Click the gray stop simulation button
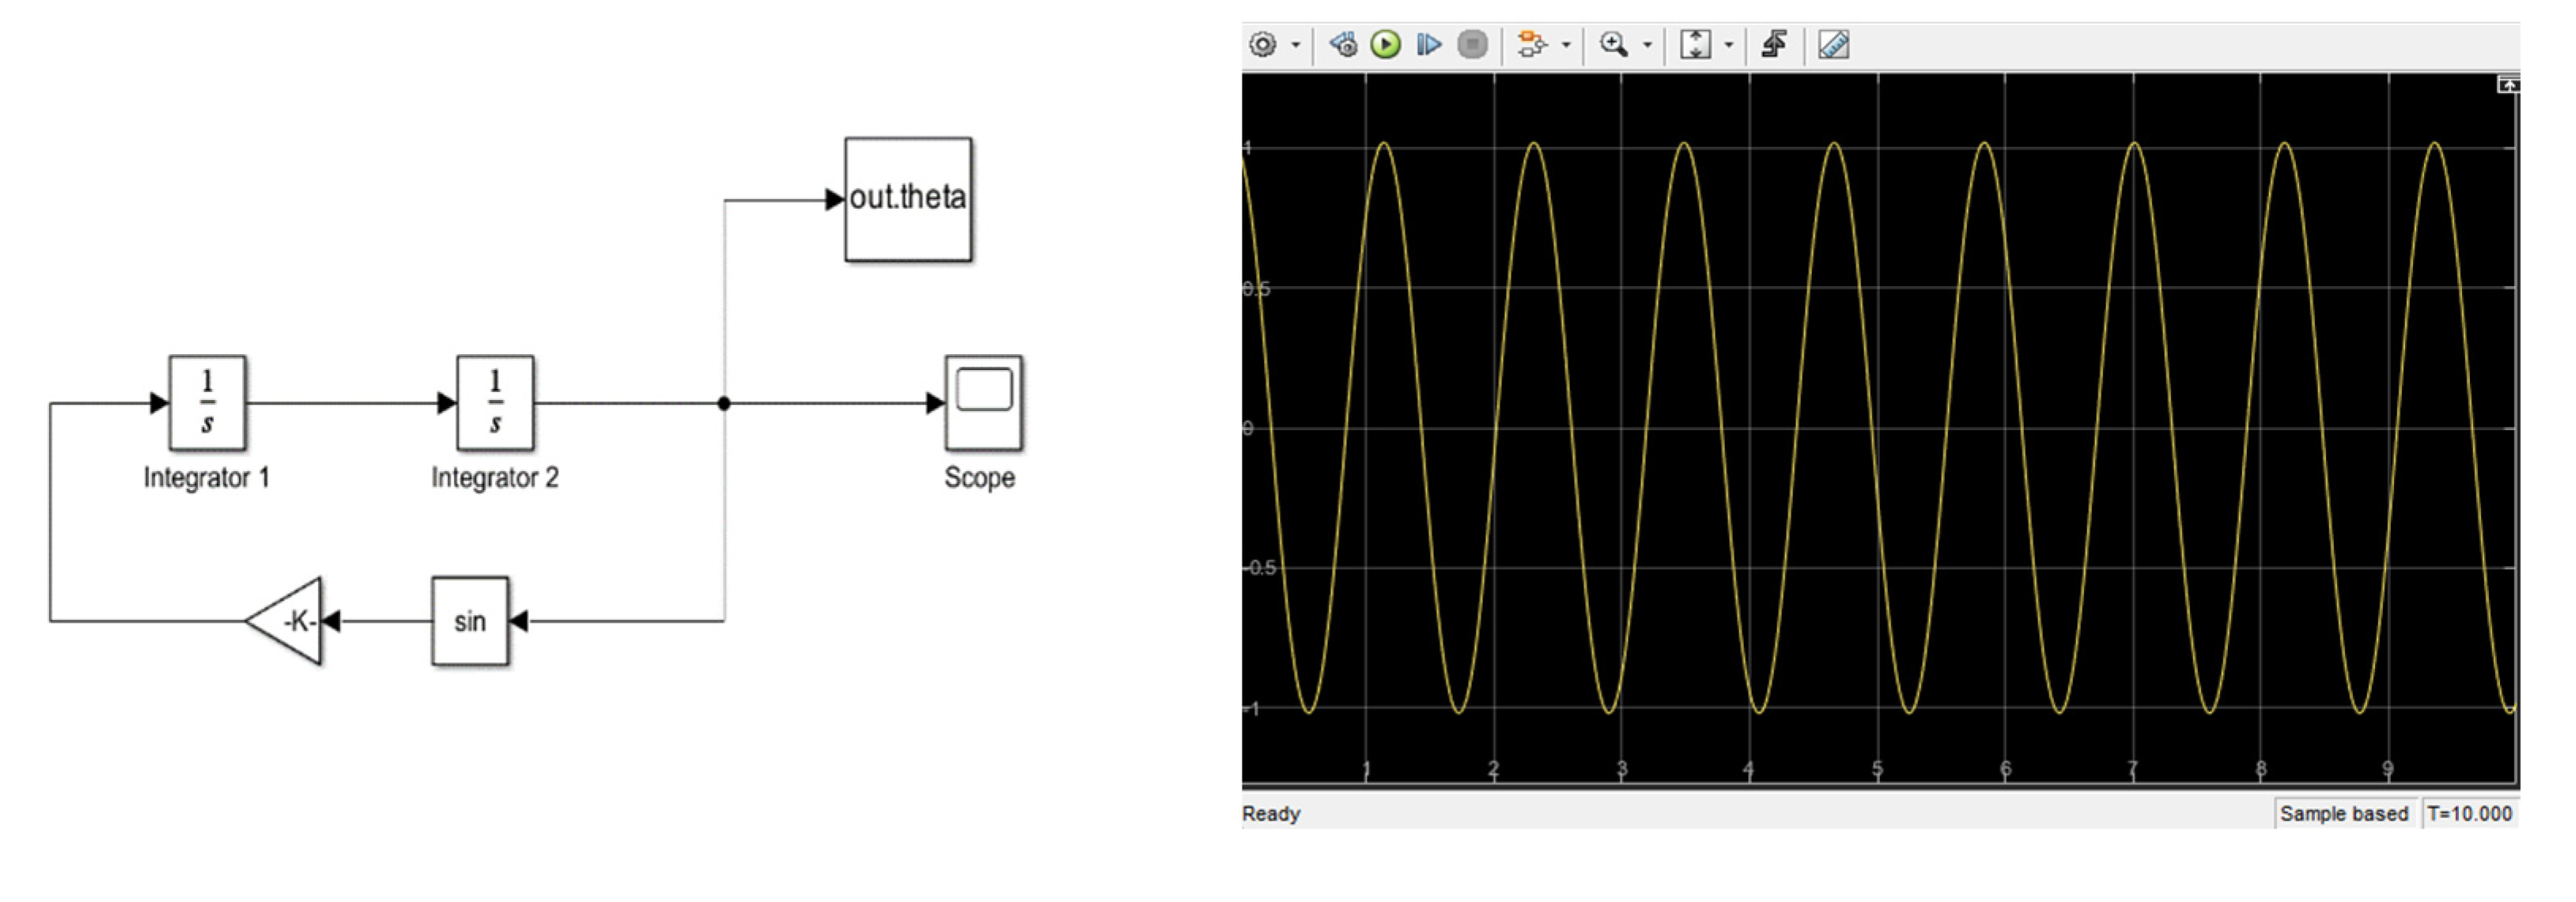Image resolution: width=2576 pixels, height=902 pixels. 1472,45
